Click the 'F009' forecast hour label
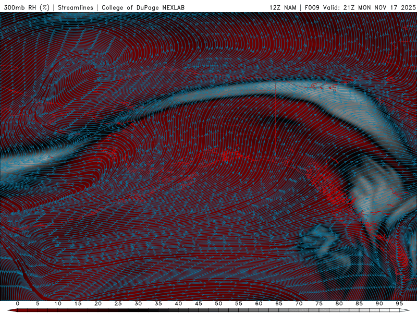417x313 pixels. (x=312, y=7)
